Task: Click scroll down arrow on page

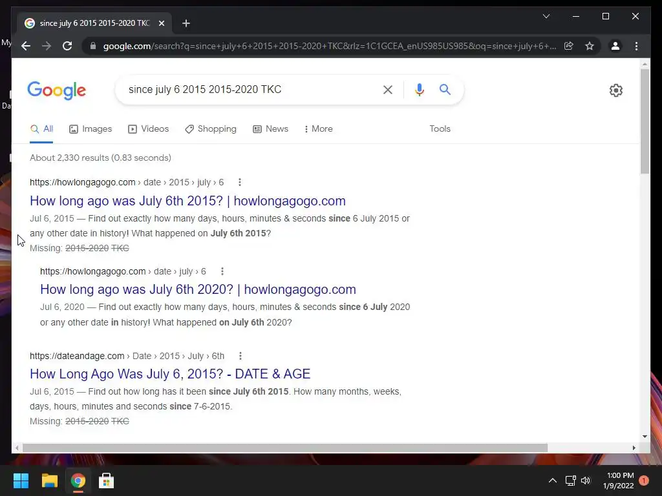Action: pyautogui.click(x=645, y=436)
